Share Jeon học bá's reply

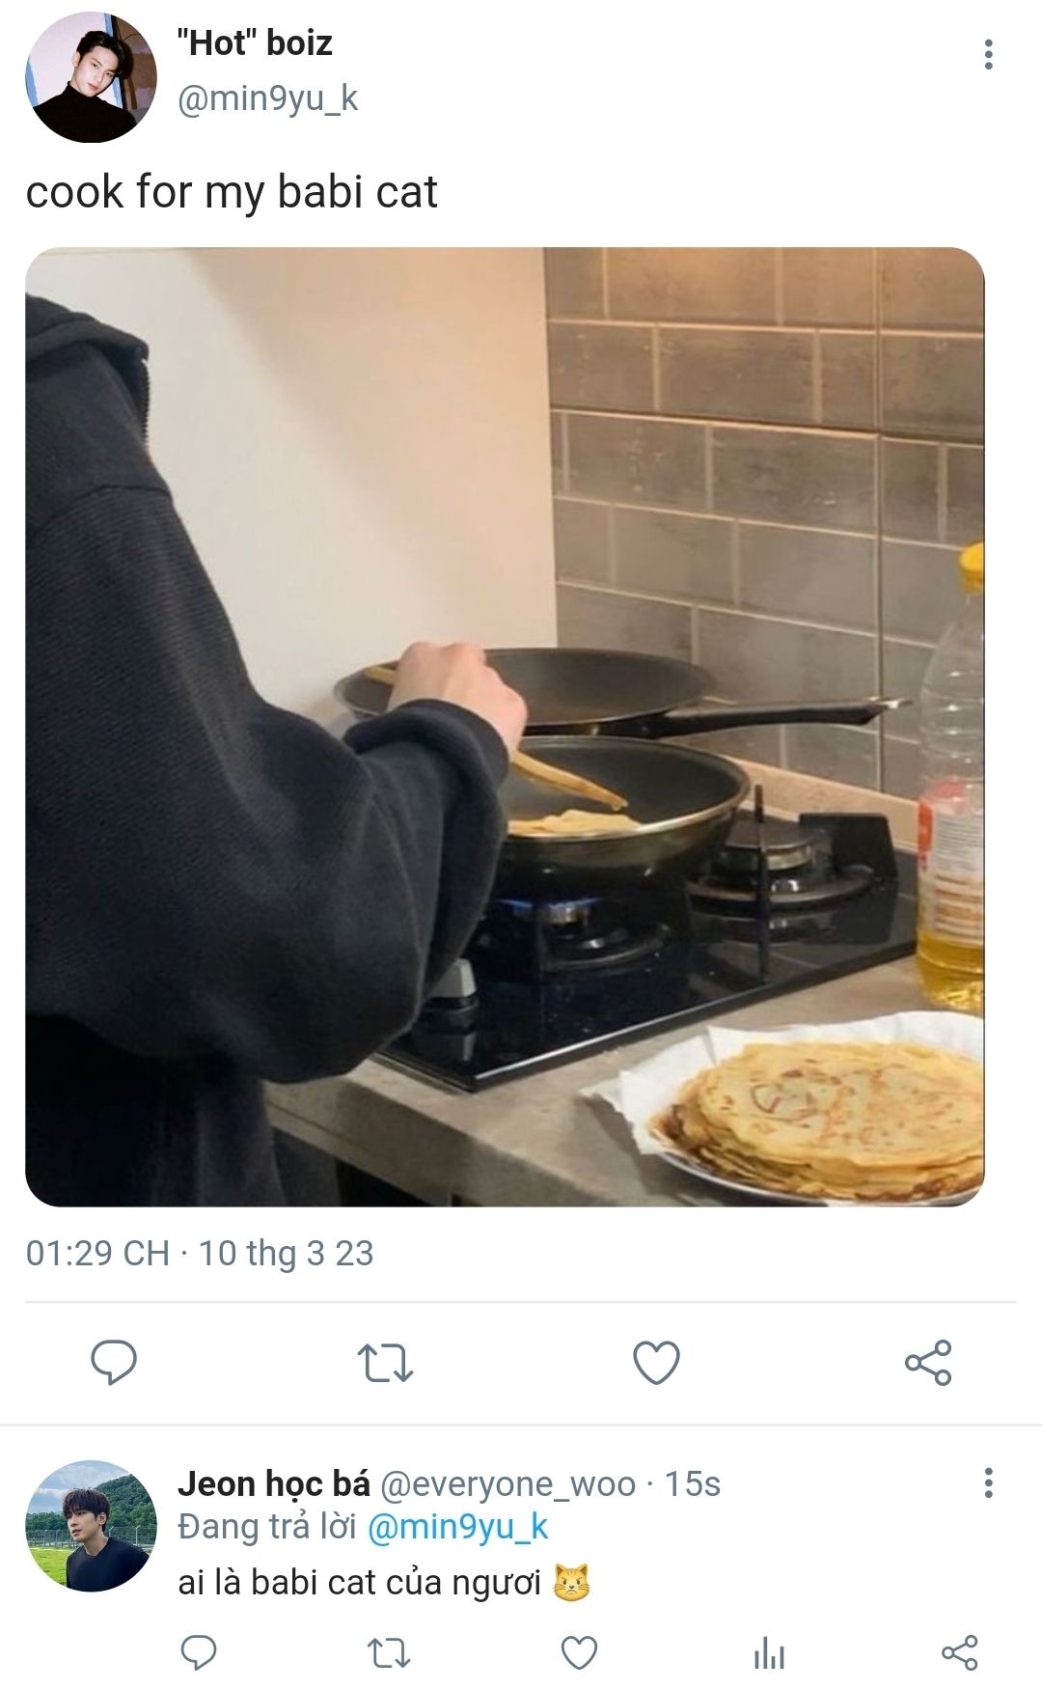959,1653
